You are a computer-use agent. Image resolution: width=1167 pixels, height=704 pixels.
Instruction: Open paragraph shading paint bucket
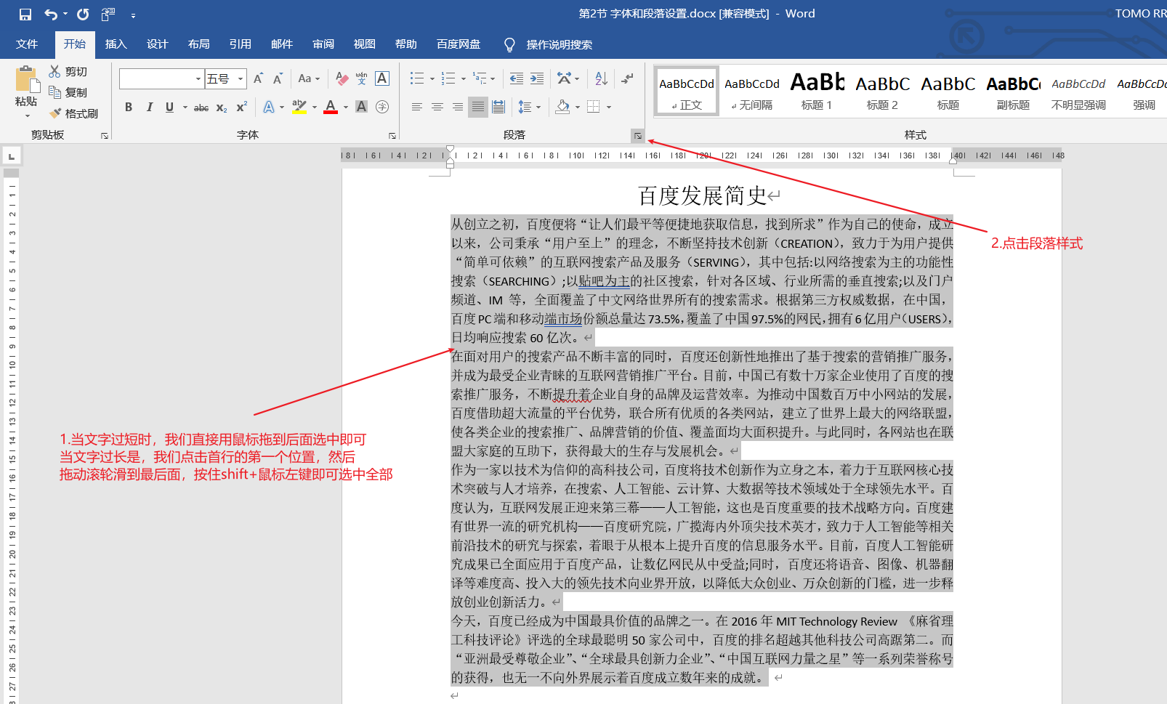(x=562, y=107)
